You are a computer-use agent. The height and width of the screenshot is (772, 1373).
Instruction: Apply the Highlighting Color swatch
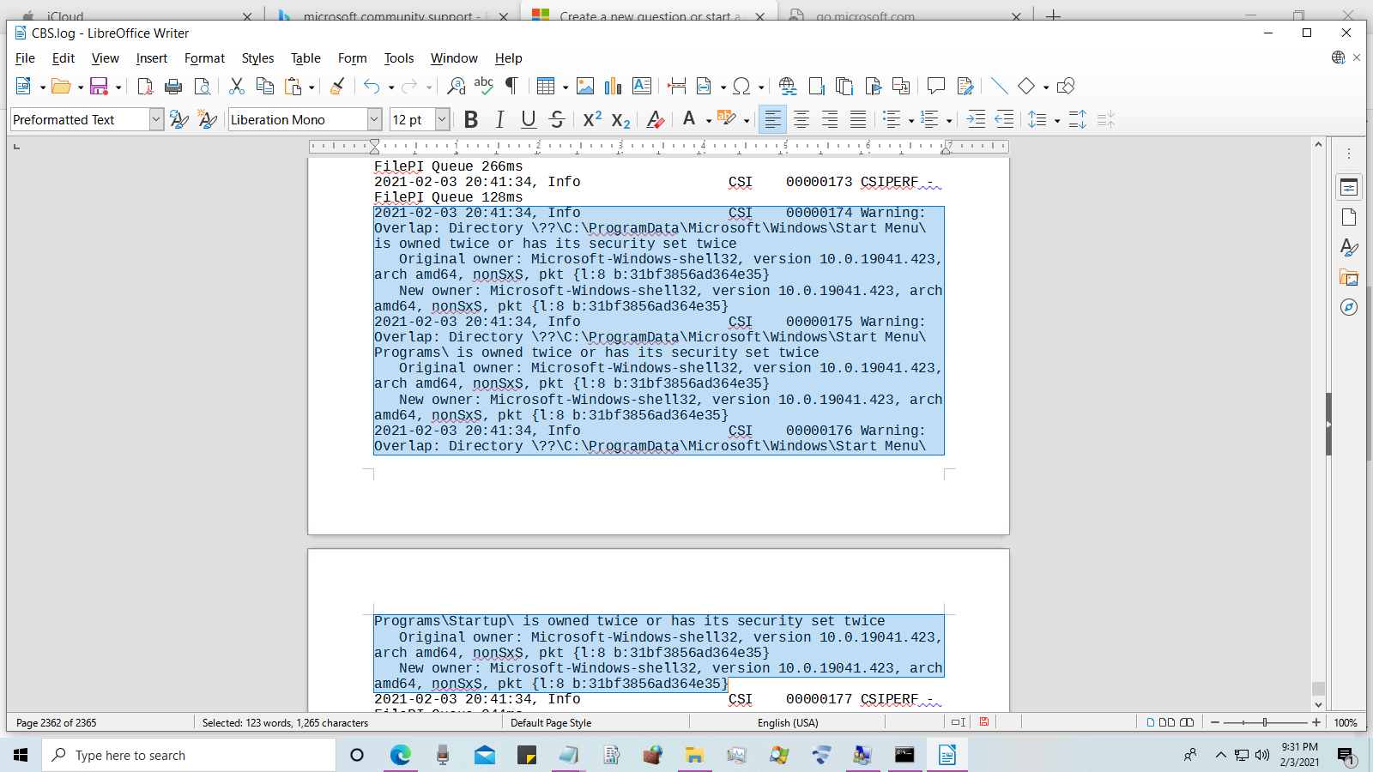click(727, 120)
